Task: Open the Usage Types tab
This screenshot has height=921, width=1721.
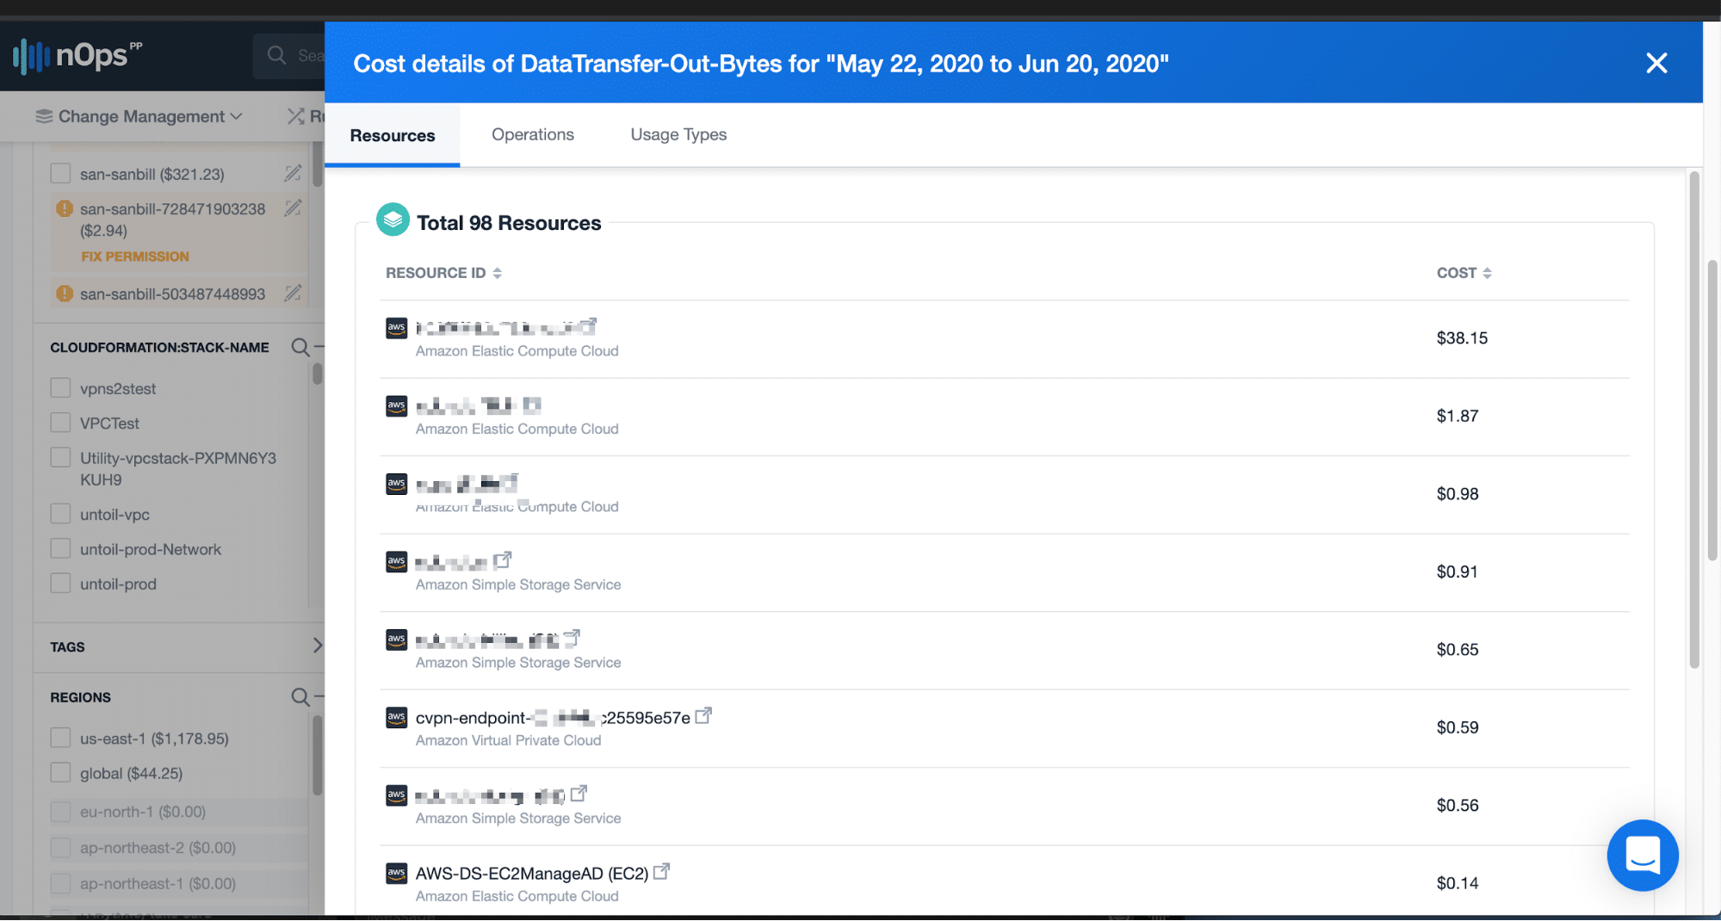Action: 678,134
